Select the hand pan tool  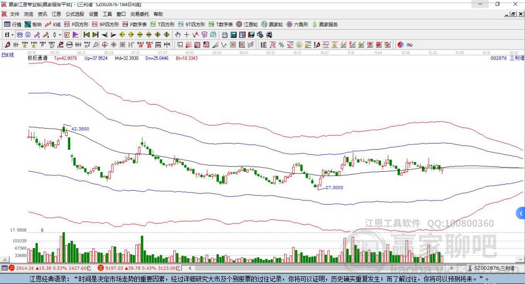pos(178,35)
